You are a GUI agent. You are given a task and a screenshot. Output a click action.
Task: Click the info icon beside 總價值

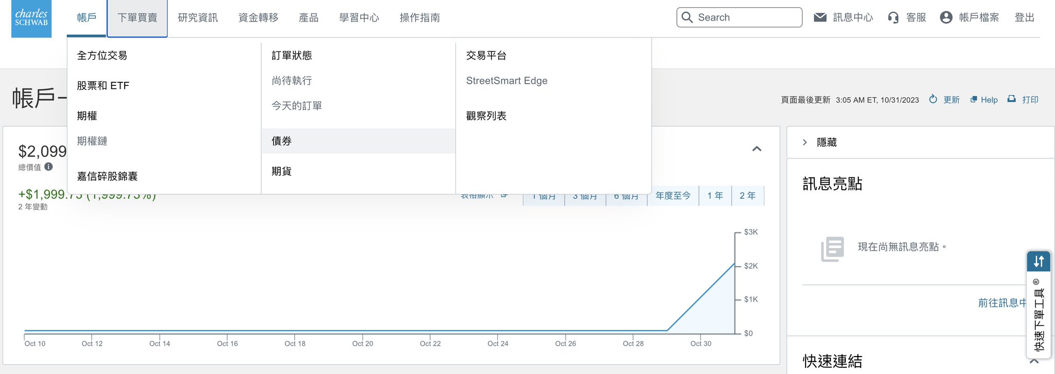[x=48, y=167]
